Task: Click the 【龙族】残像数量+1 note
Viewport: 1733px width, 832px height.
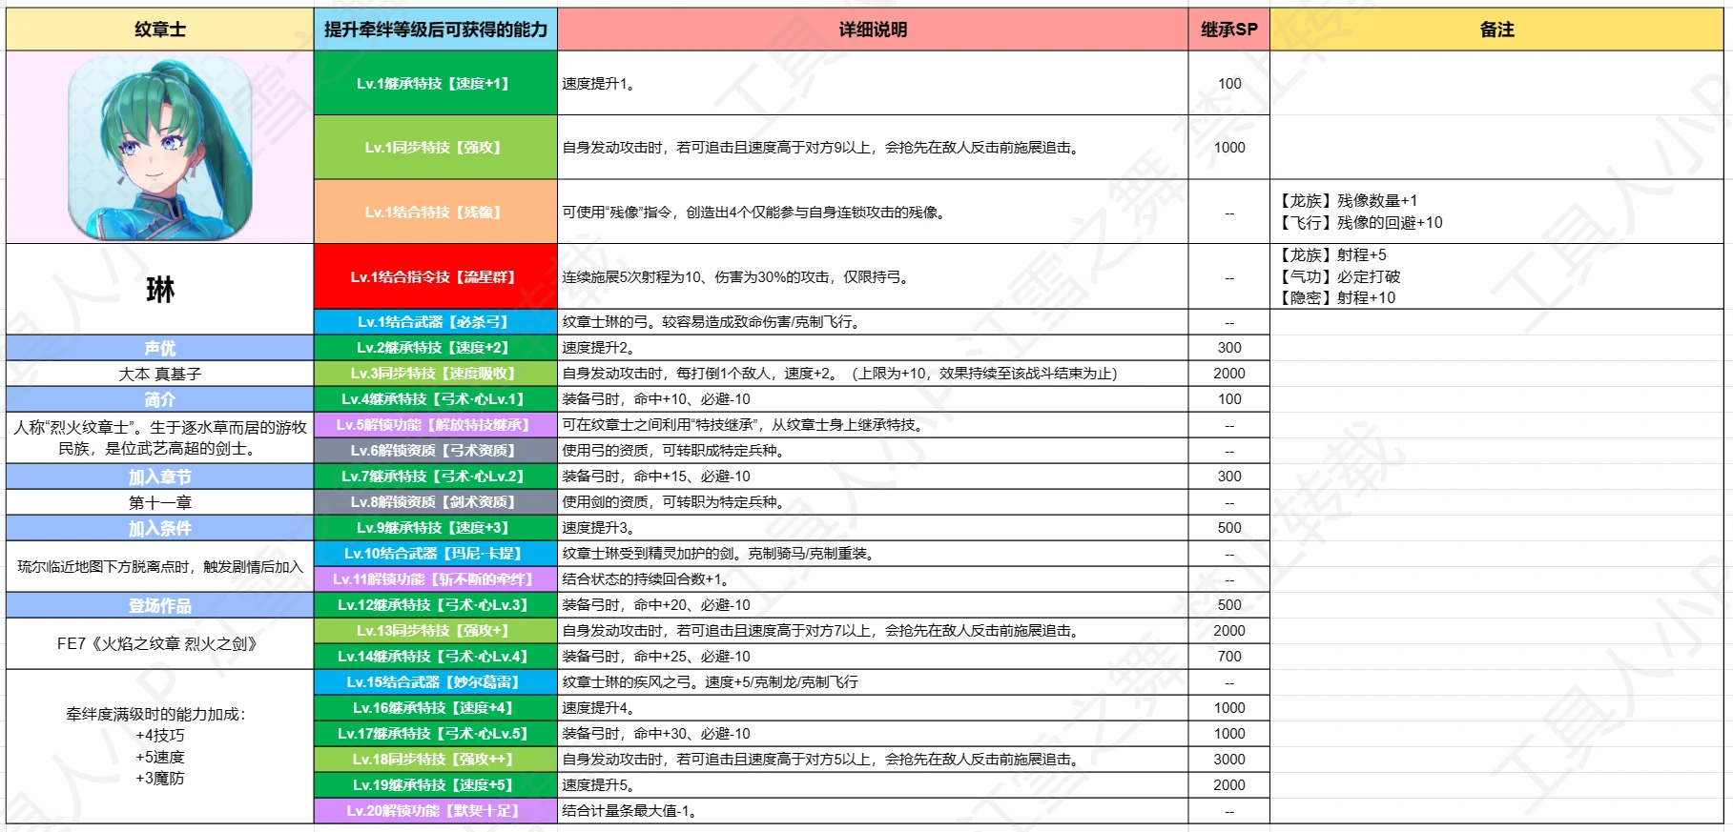Action: (1349, 200)
